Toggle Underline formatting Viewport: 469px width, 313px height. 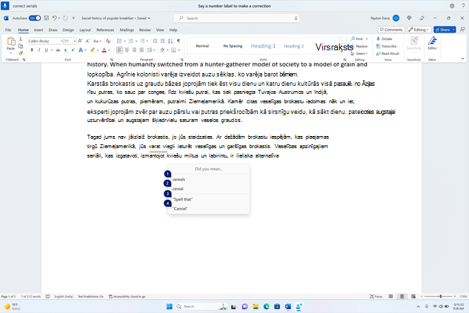click(46, 50)
